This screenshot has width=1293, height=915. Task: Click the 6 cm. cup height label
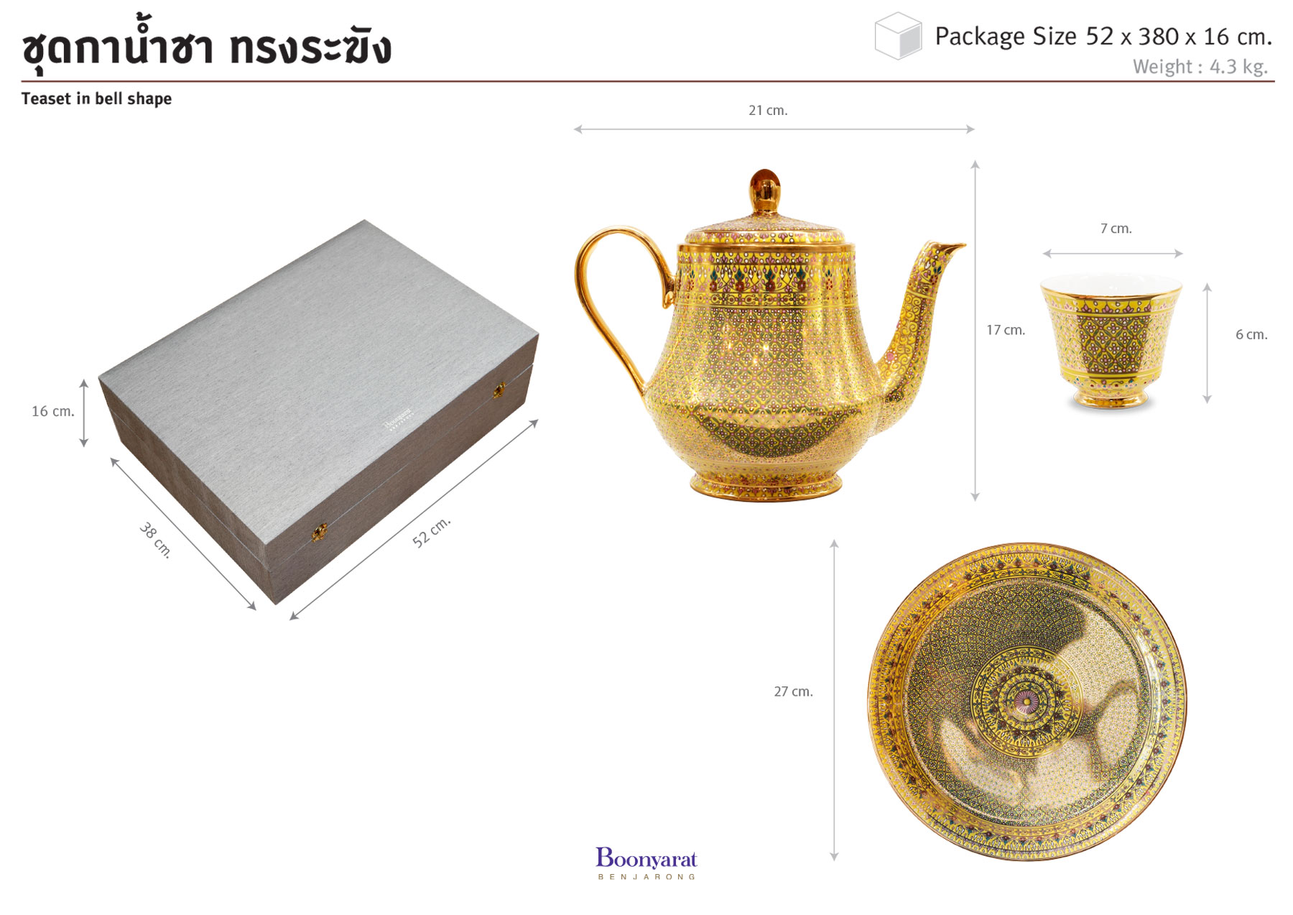click(x=1251, y=334)
